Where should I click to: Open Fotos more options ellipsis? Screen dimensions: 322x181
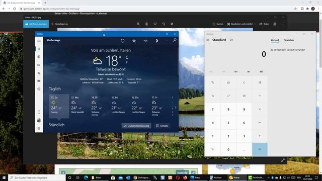pos(283,24)
